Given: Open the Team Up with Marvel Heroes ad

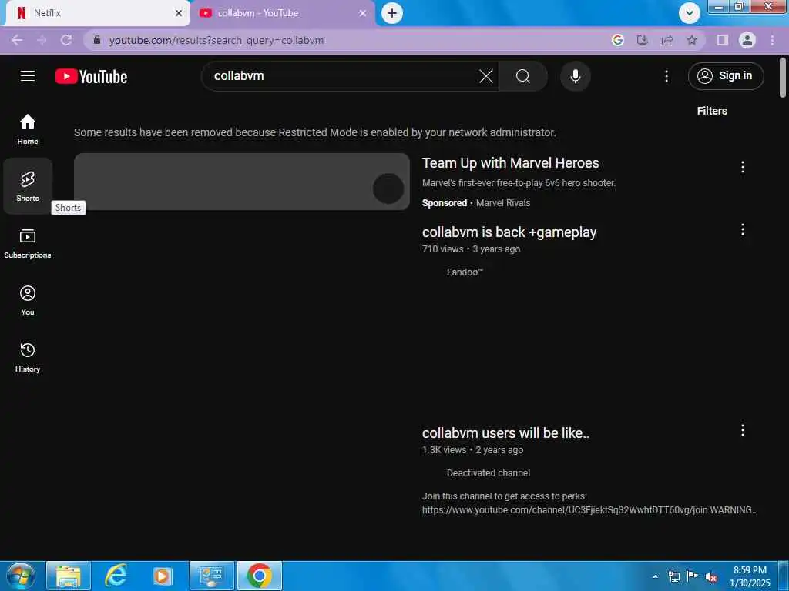Looking at the screenshot, I should point(510,163).
